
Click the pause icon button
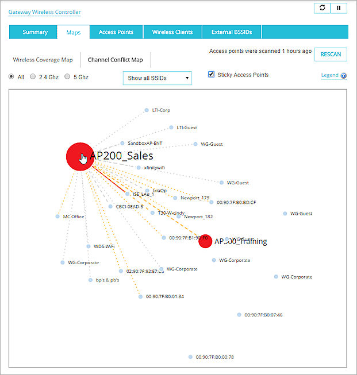(x=339, y=8)
